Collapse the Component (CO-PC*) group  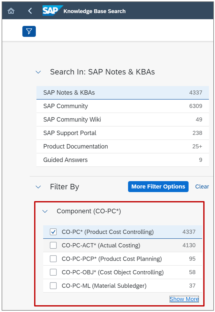pos(45,211)
